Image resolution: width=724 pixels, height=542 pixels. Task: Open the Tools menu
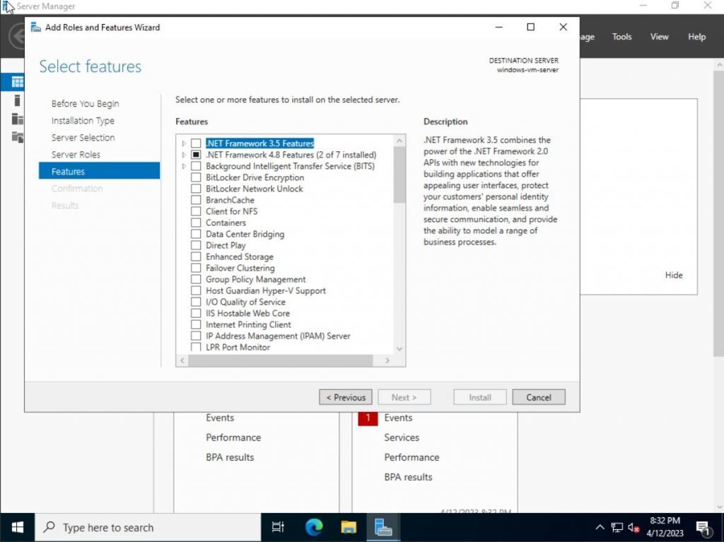[x=621, y=37]
